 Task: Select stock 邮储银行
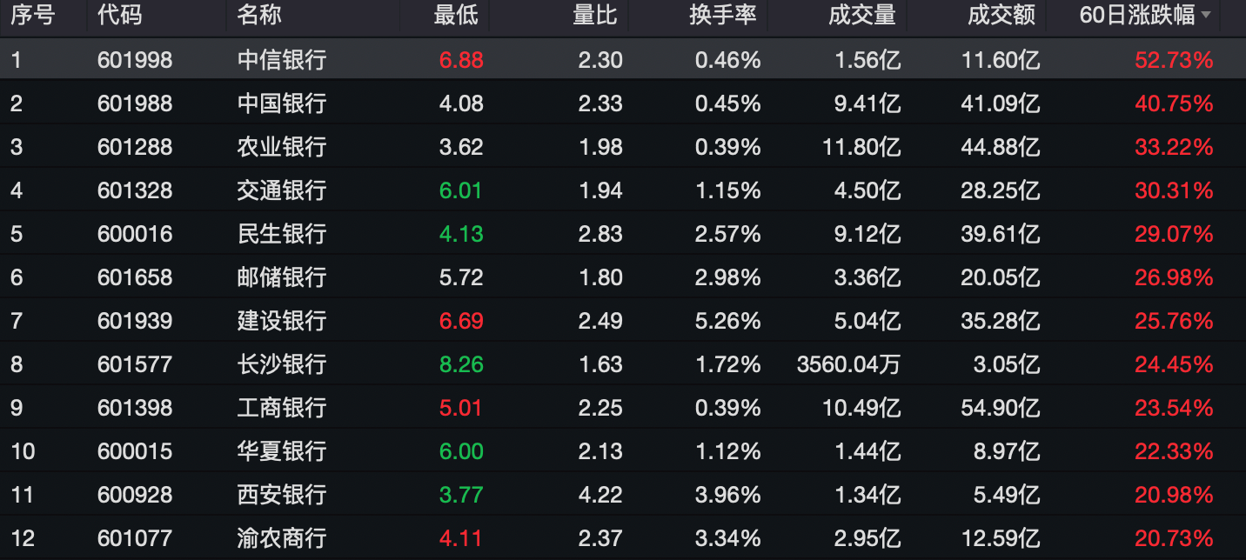(x=282, y=277)
